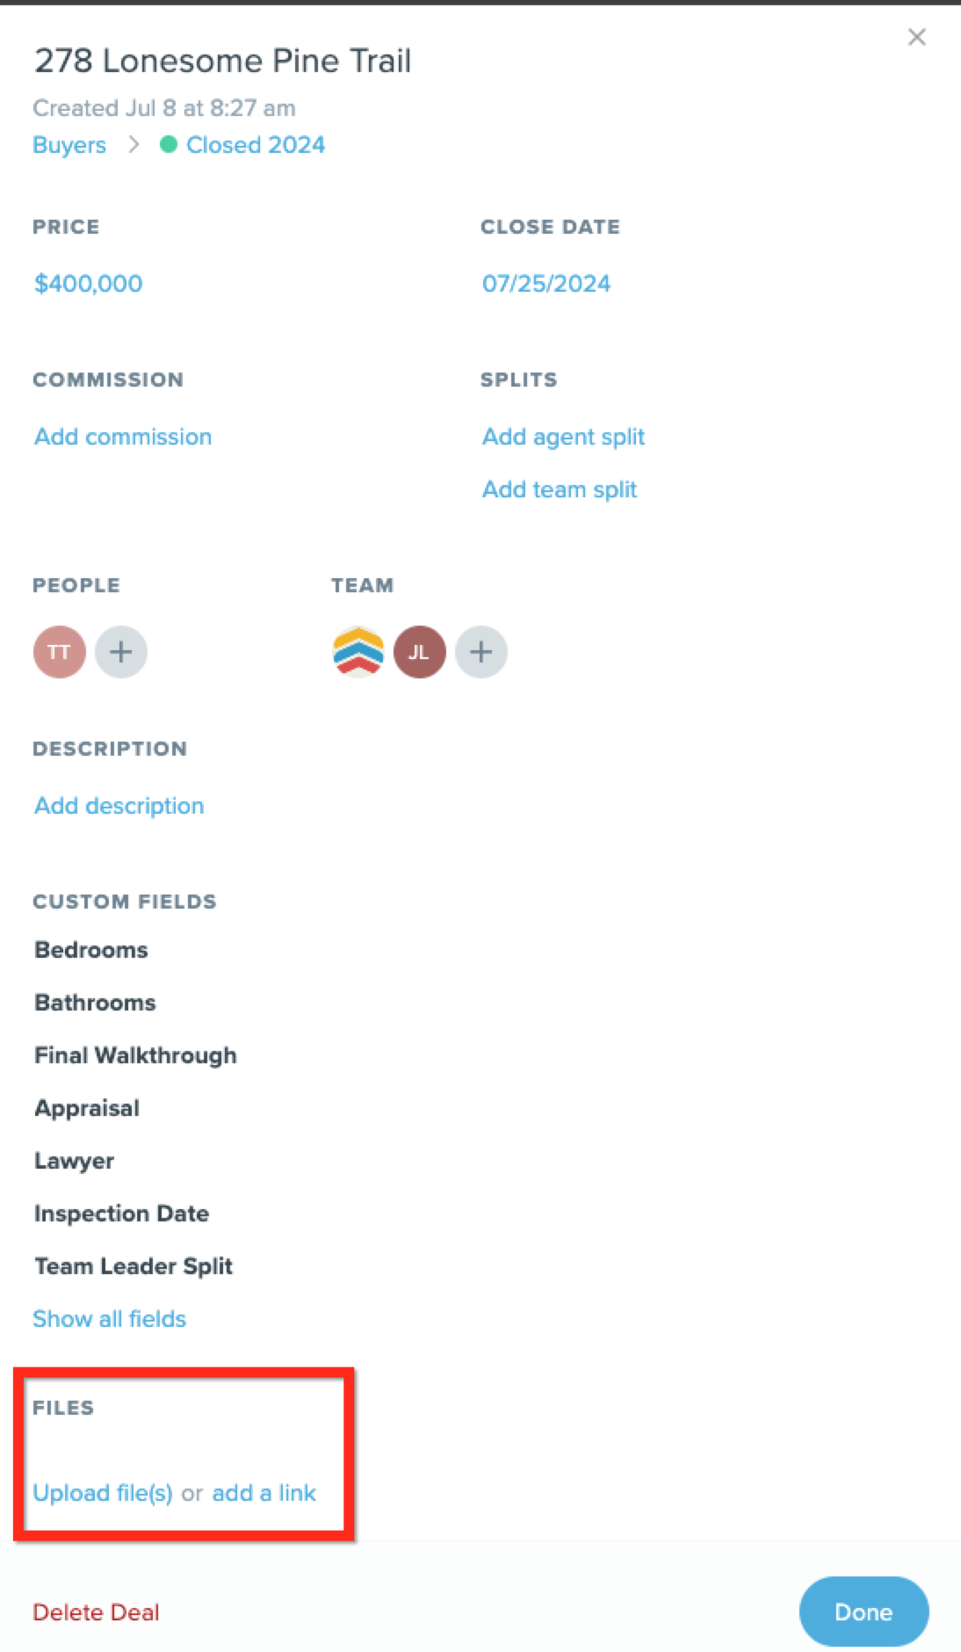The width and height of the screenshot is (961, 1652).
Task: Click Add description
Action: (x=119, y=806)
